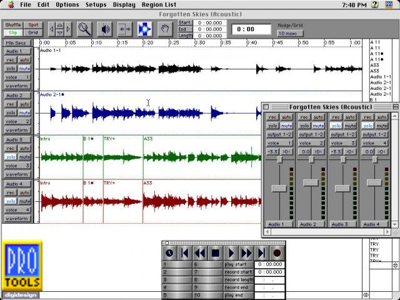Screen dimensions: 400x300
Task: Click the Rewind transport button
Action: 200,253
